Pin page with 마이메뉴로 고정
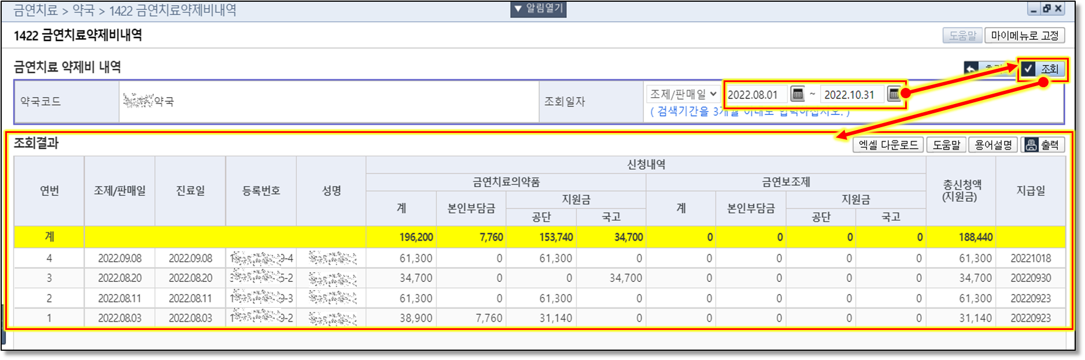 tap(1024, 36)
